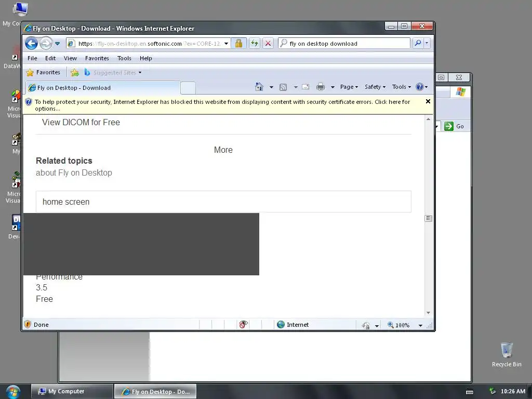Viewport: 532px width, 399px height.
Task: Open the Tools menu in menu bar
Action: click(x=124, y=58)
